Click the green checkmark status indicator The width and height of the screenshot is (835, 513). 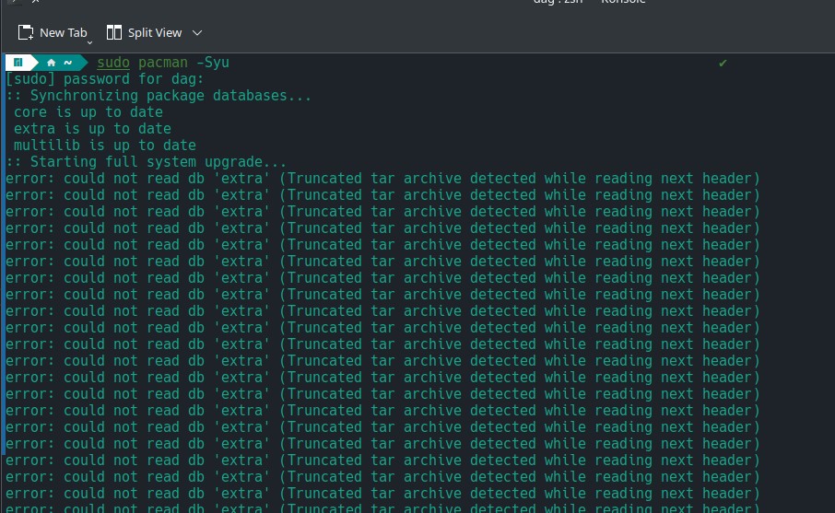click(723, 63)
